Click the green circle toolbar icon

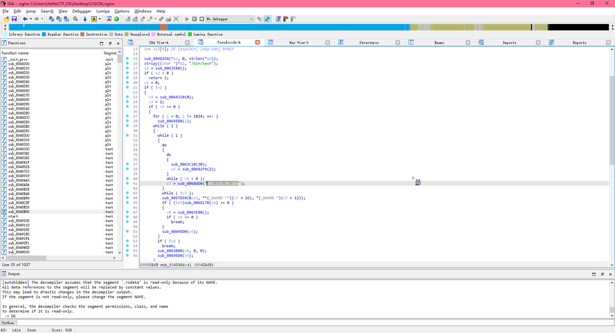point(117,19)
